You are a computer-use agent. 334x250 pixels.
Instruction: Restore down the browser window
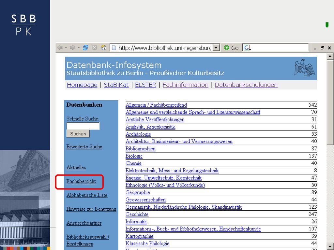[x=322, y=48]
